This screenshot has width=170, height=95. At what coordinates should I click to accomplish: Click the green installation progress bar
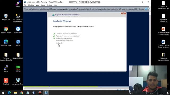tap(61, 87)
